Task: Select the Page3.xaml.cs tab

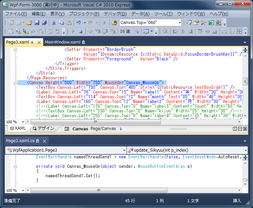Action: [20, 141]
